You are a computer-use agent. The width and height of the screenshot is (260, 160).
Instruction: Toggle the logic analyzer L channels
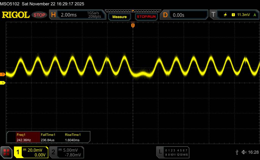coord(173,152)
